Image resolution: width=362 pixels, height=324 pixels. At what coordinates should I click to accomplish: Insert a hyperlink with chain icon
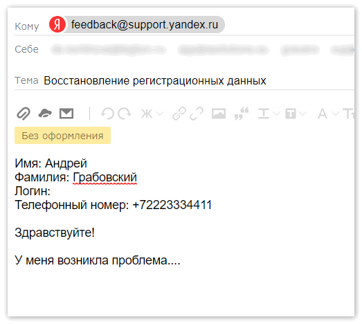point(179,114)
